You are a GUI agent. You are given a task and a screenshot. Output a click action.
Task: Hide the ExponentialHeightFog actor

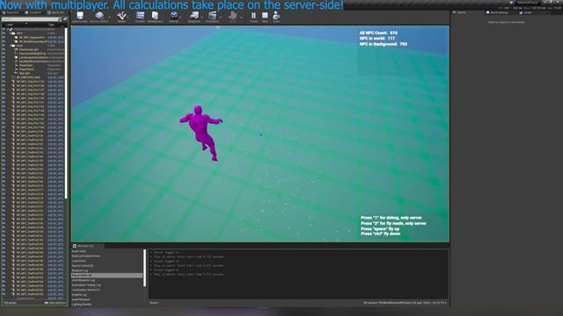point(4,54)
